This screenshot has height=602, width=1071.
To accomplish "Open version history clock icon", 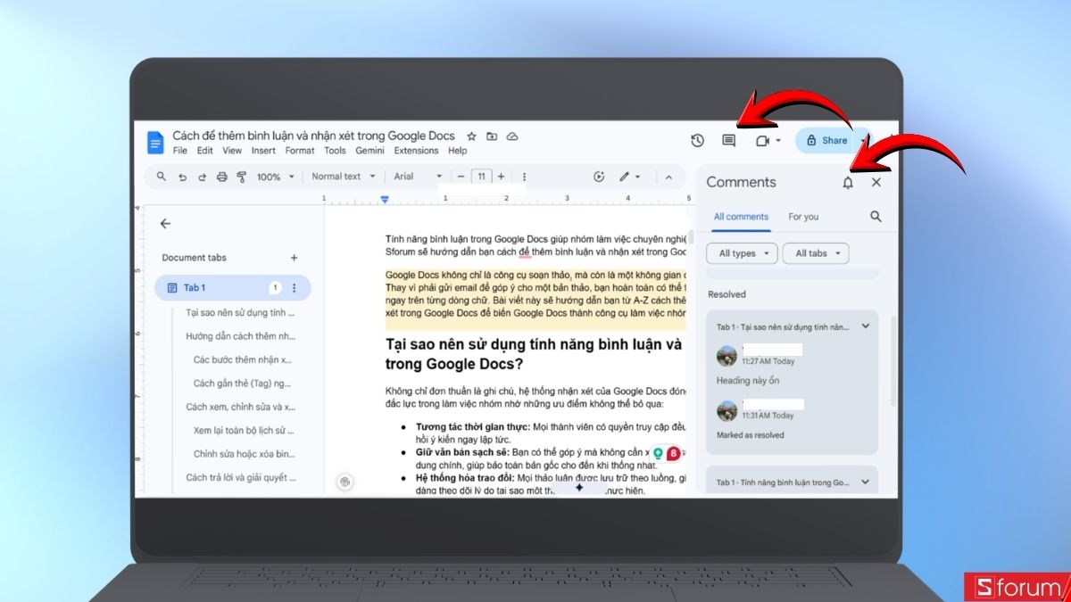I will click(x=698, y=141).
